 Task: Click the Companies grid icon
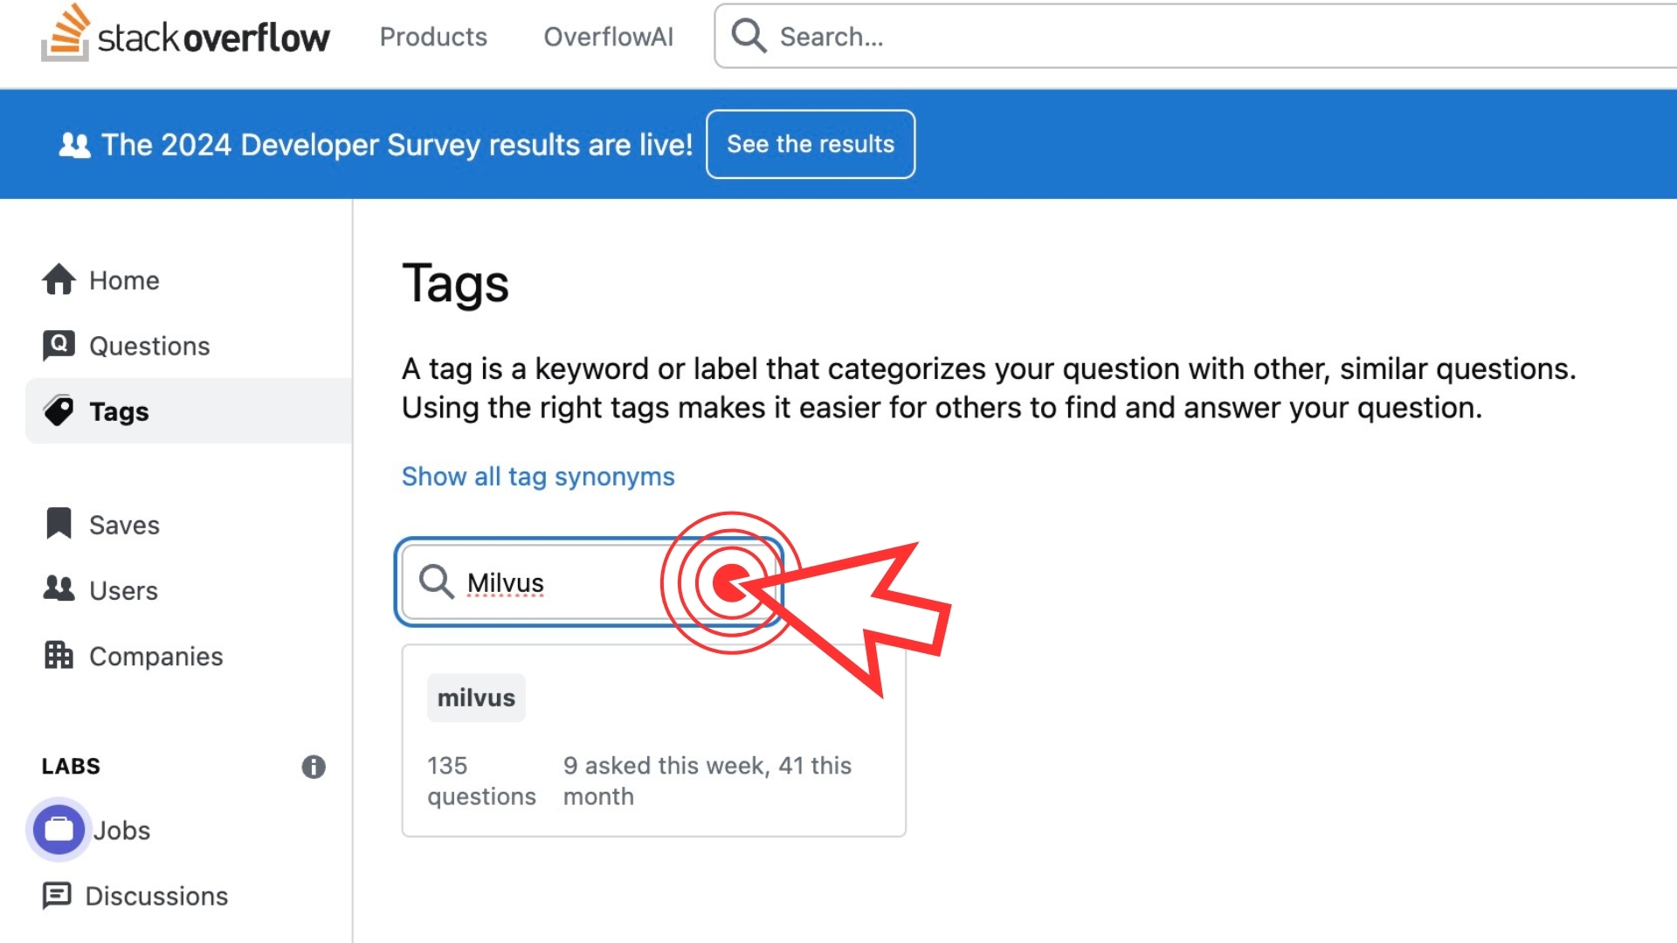[59, 655]
